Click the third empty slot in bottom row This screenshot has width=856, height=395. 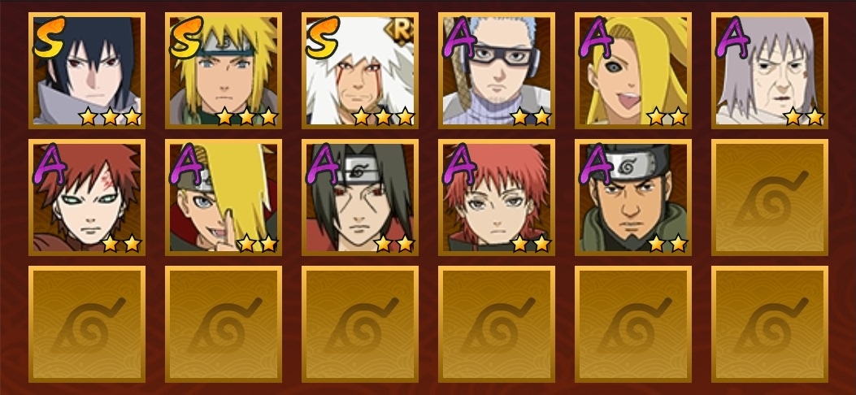click(360, 324)
